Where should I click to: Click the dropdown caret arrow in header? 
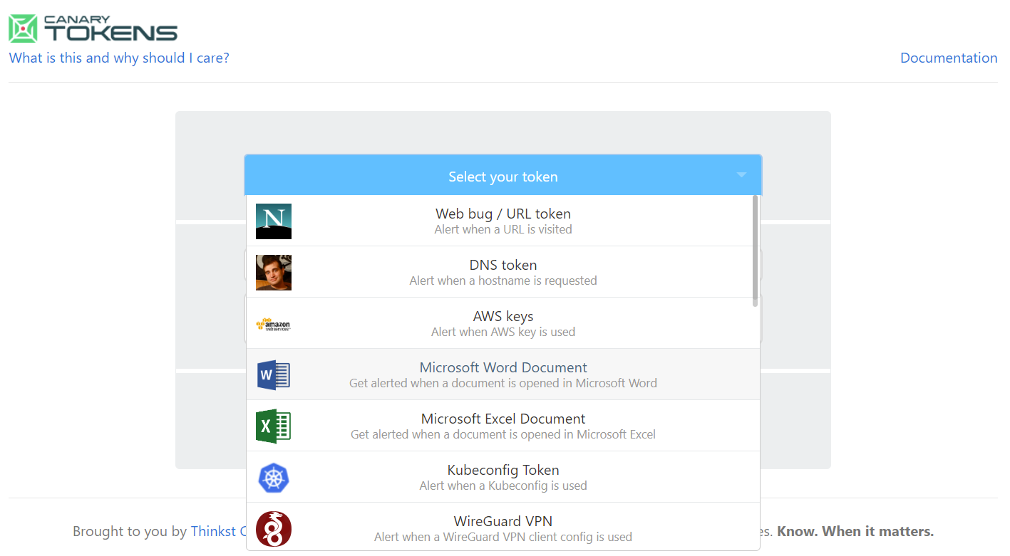(741, 175)
